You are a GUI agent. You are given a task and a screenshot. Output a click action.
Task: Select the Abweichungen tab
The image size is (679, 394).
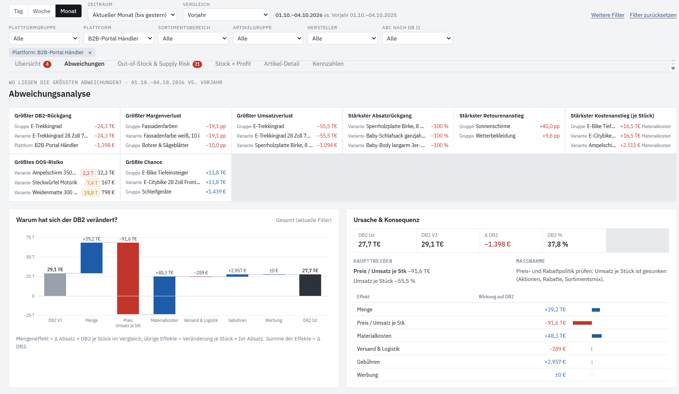(x=84, y=64)
